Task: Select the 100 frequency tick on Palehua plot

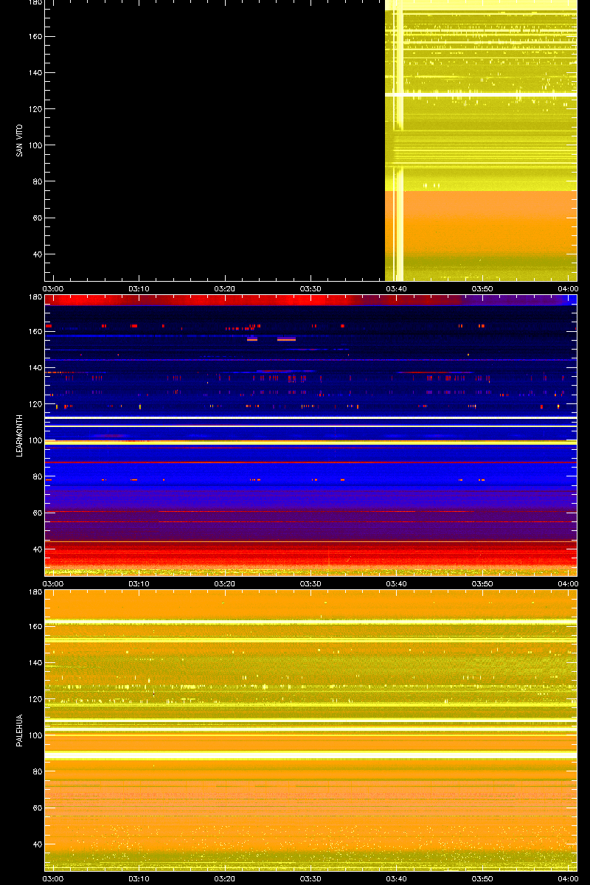Action: click(35, 735)
